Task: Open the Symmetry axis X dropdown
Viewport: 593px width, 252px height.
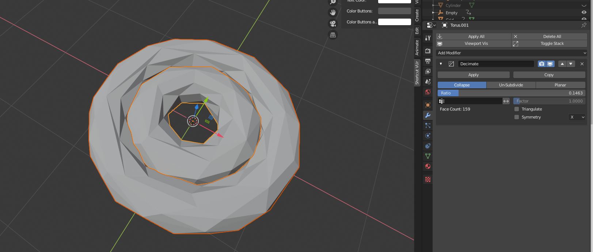Action: (x=577, y=117)
